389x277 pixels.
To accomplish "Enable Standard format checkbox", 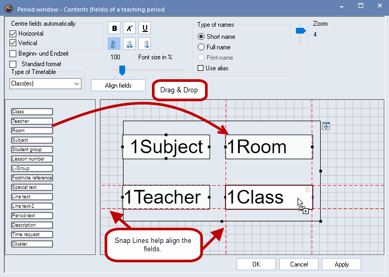I will click(13, 64).
